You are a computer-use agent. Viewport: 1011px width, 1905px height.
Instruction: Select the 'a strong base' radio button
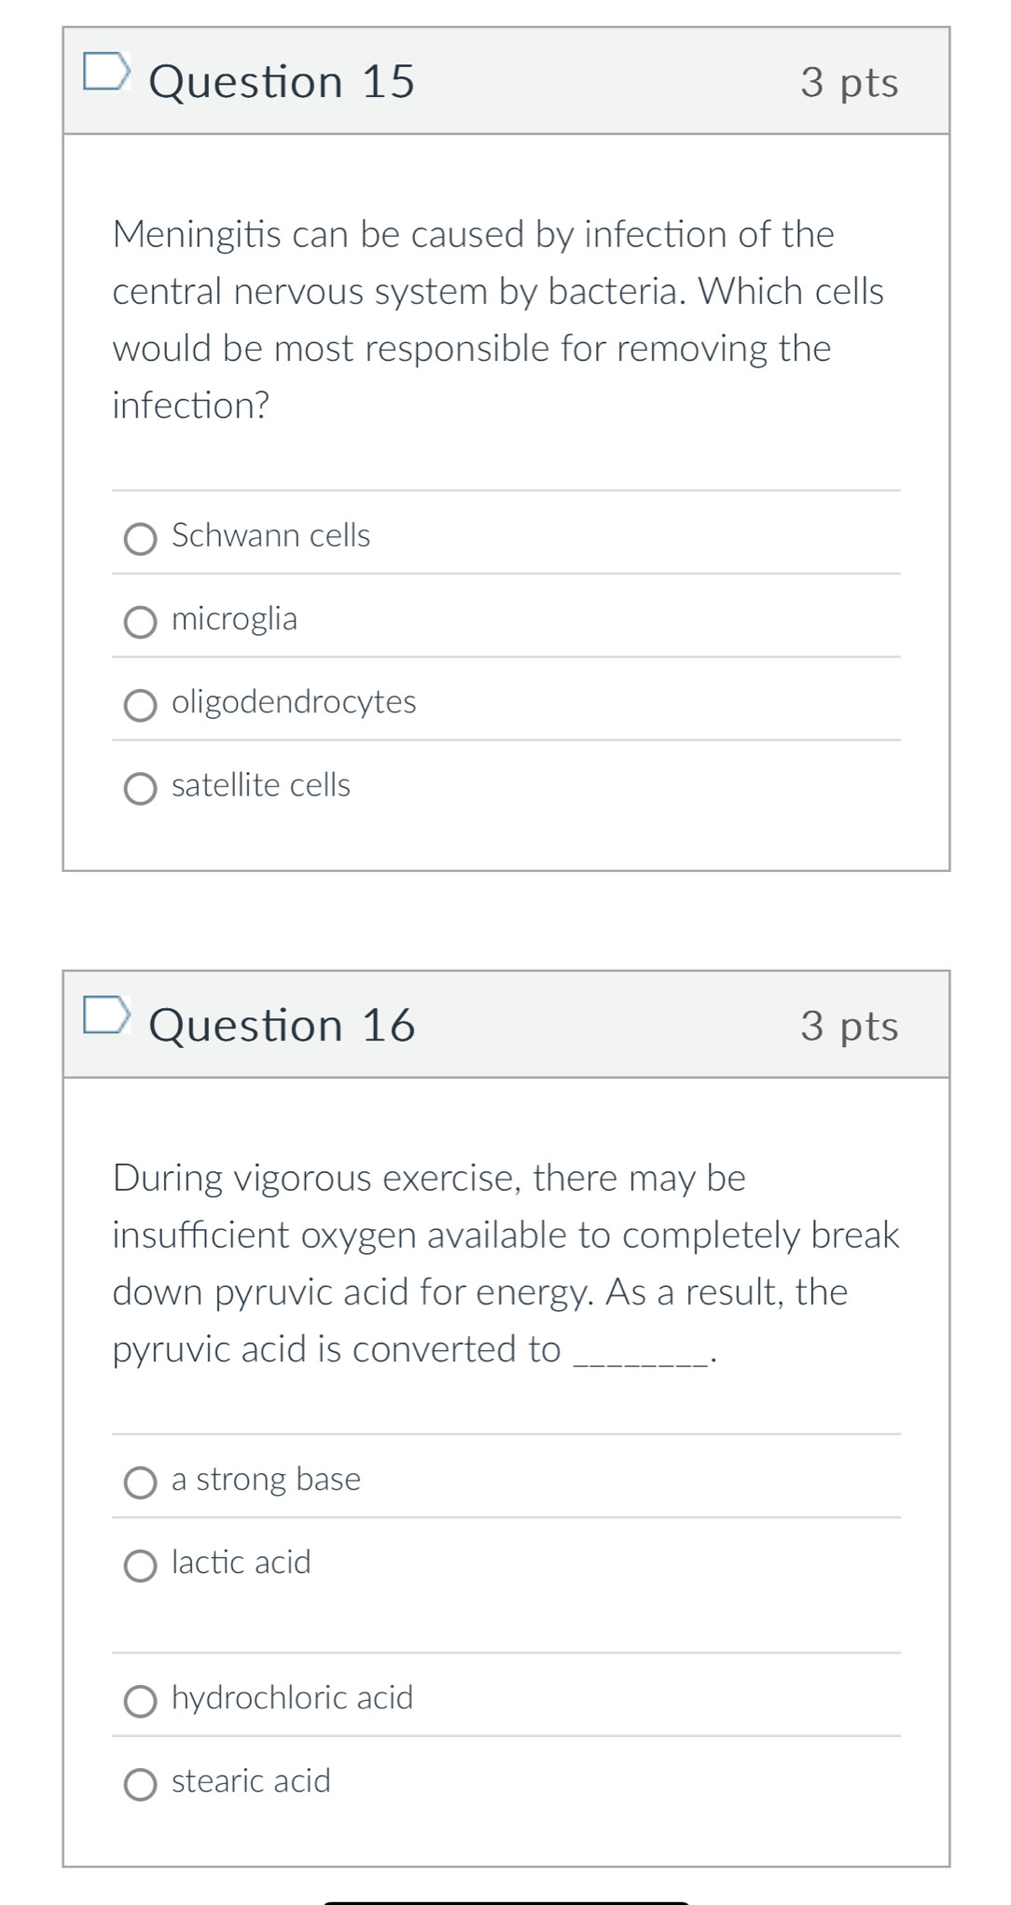141,1483
